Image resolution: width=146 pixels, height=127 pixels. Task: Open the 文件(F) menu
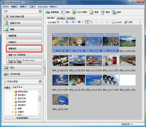6,7
